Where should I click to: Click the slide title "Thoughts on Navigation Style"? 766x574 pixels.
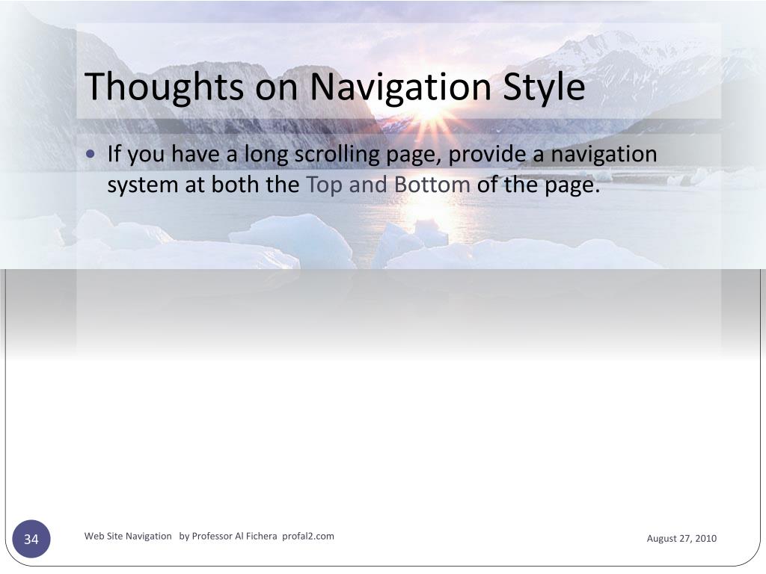pos(334,87)
